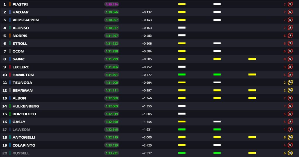This screenshot has width=299, height=157.
Task: Click Norris's orange team color bar
Action: click(x=10, y=36)
